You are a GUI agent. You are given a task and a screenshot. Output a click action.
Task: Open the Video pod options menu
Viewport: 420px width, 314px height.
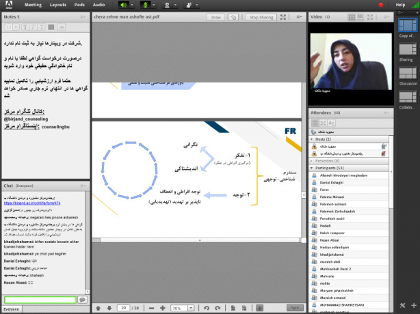click(386, 17)
